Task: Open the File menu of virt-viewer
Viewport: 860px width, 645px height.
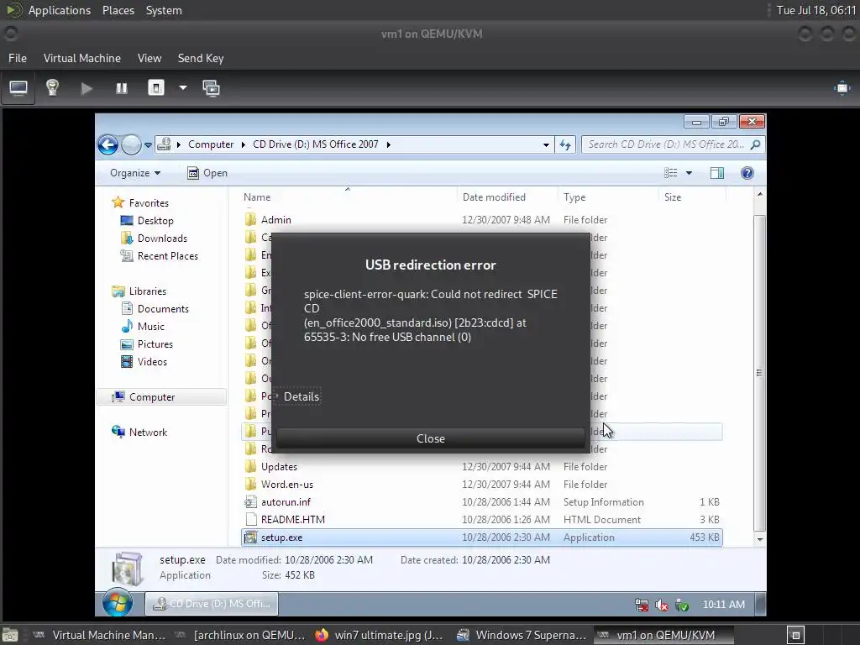Action: (18, 58)
